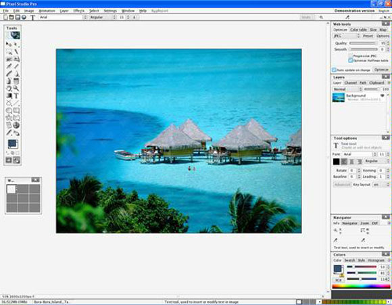392x305 pixels.
Task: Set text alignment to right
Action: coord(360,162)
